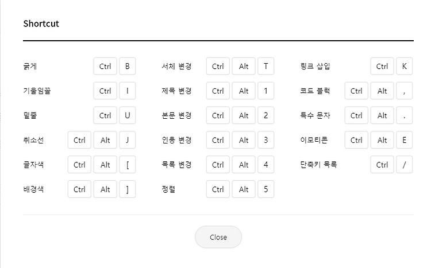Click the slash key for shortcut list
Image resolution: width=431 pixels, height=268 pixels.
405,165
